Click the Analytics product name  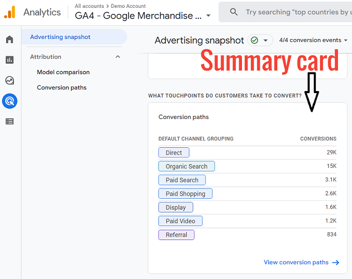[42, 12]
